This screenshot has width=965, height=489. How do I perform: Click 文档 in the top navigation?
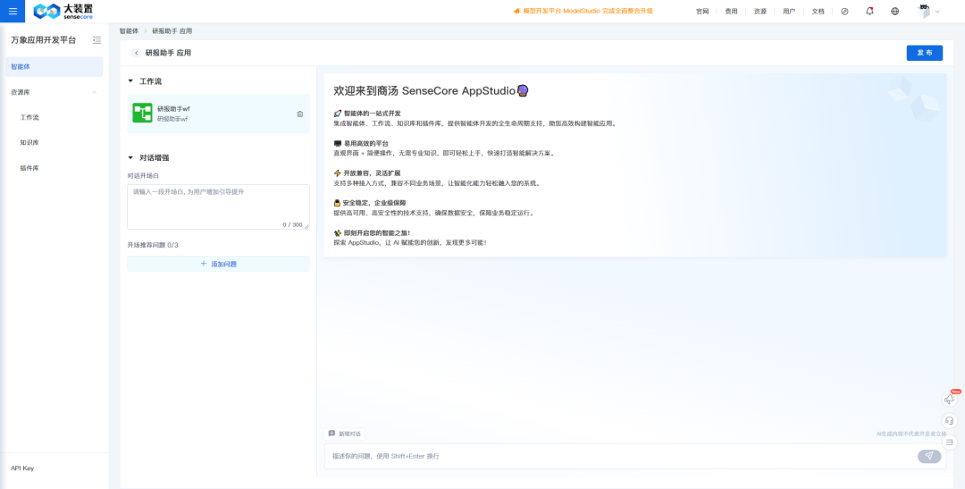pyautogui.click(x=818, y=11)
